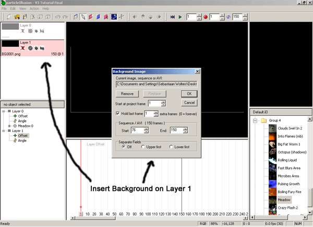Open the View menu

(21, 9)
